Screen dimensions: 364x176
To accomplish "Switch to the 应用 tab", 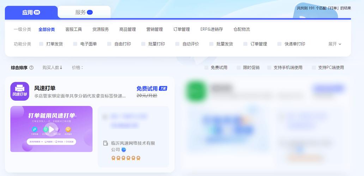I will [x=31, y=13].
